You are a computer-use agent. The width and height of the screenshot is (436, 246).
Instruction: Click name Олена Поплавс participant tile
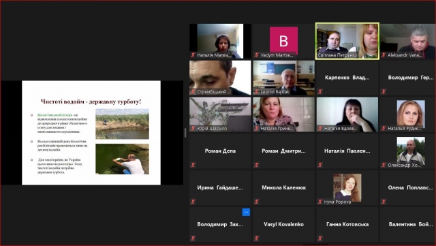411,187
